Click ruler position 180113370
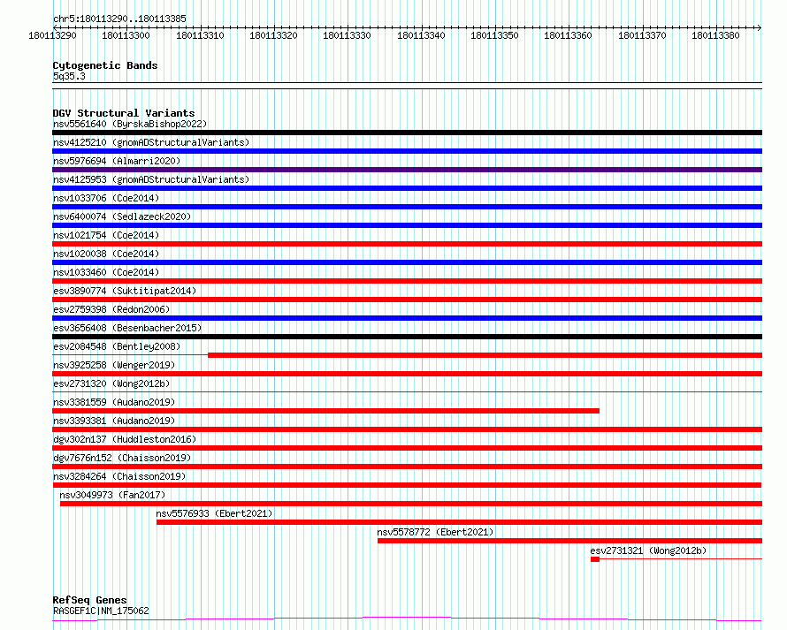Image resolution: width=787 pixels, height=630 pixels. 642,36
